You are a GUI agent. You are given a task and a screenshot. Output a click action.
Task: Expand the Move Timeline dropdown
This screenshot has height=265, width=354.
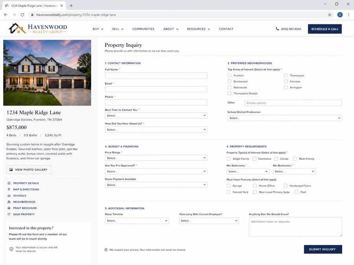coord(136,221)
